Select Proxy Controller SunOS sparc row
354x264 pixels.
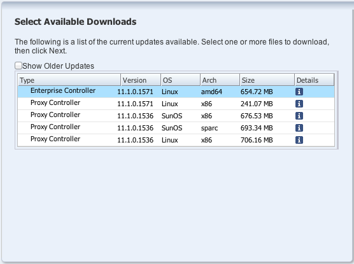click(176, 128)
